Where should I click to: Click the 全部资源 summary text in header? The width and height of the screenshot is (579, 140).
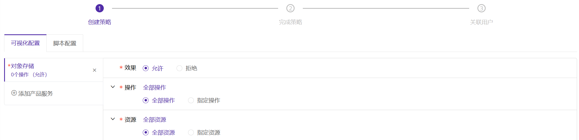coord(155,120)
